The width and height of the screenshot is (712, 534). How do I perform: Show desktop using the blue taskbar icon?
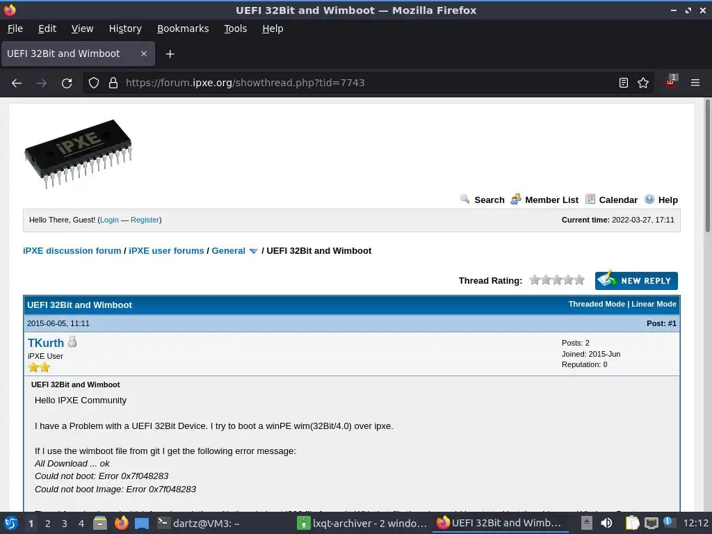[x=142, y=524]
